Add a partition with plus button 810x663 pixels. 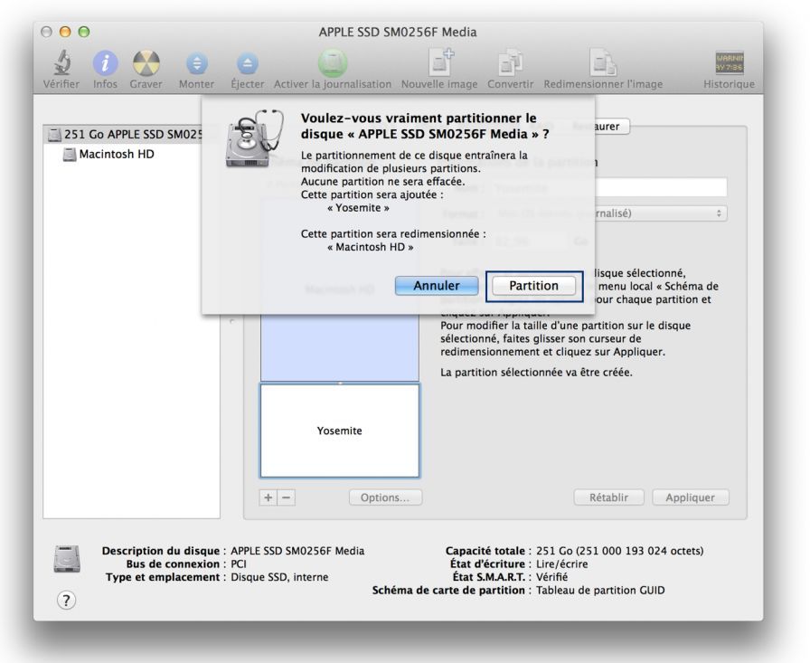[x=268, y=497]
